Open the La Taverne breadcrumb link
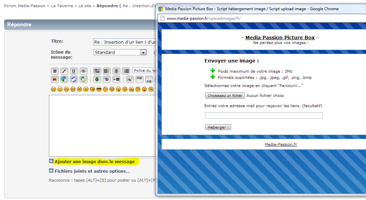 62,6
